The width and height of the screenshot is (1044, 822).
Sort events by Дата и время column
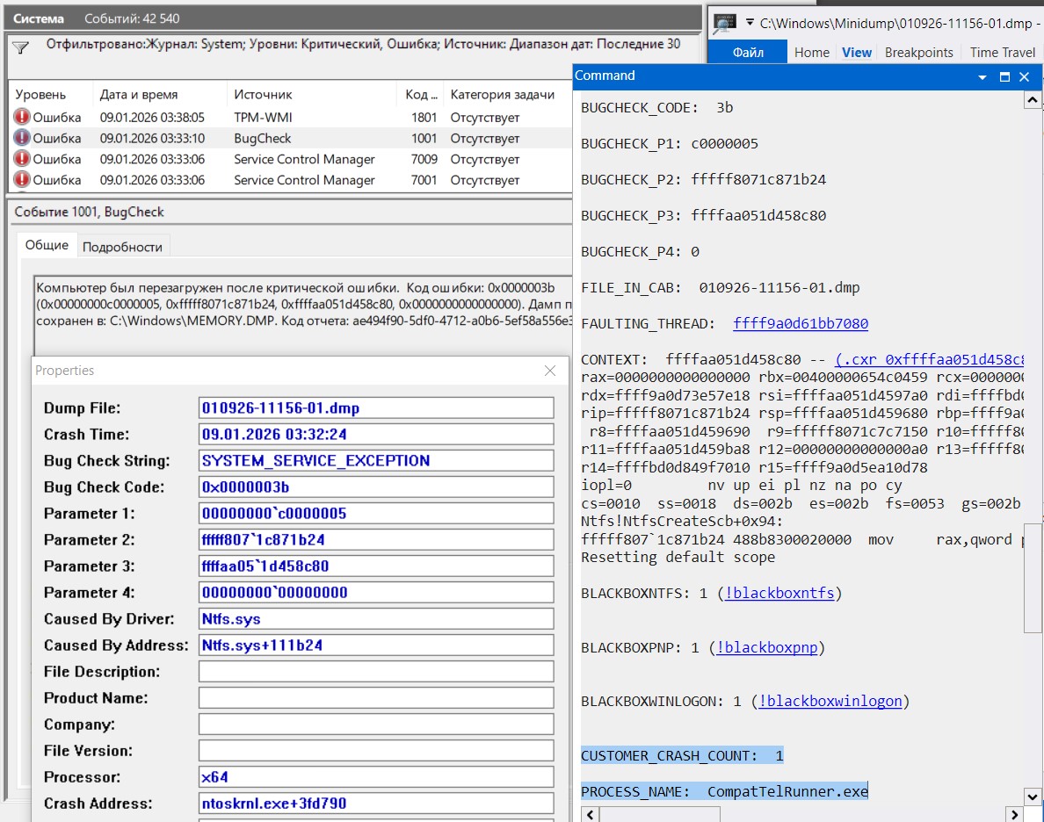click(x=139, y=95)
